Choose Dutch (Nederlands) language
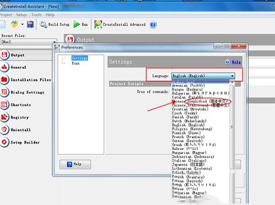 point(189,121)
